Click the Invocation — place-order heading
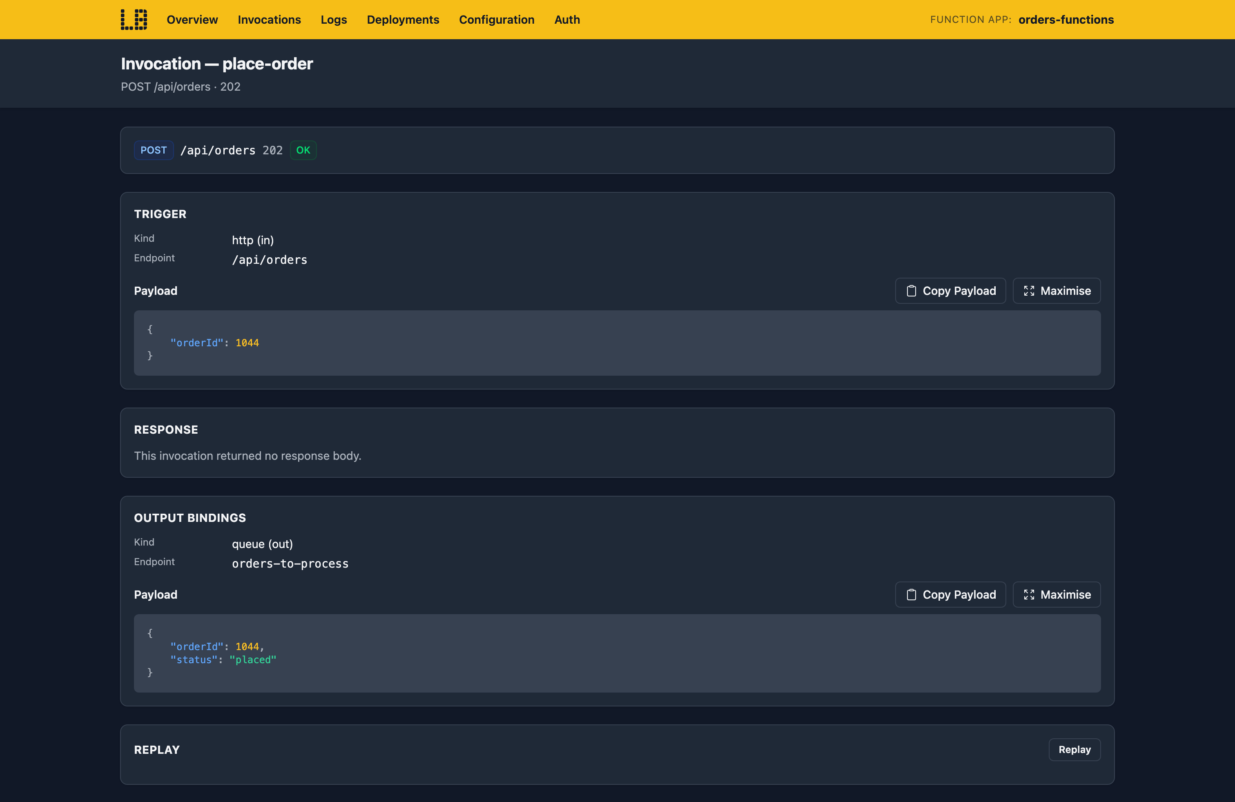 pyautogui.click(x=217, y=64)
